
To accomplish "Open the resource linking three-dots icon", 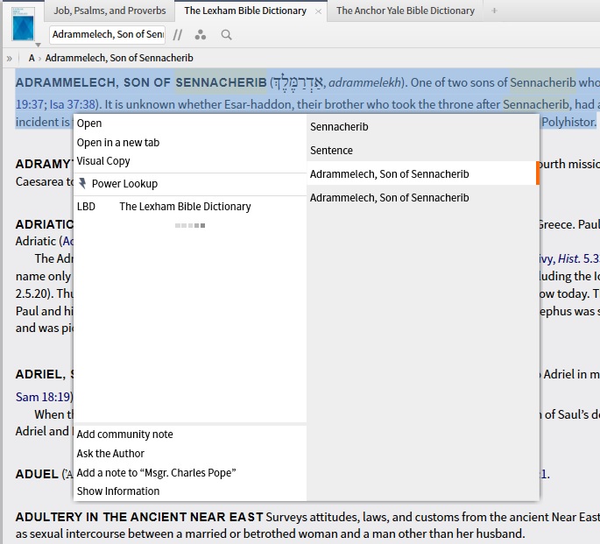I will click(201, 35).
